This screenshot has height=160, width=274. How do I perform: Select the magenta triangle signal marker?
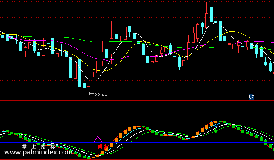(98, 139)
